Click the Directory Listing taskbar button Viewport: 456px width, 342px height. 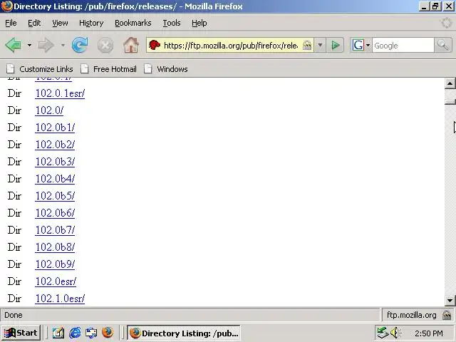point(184,333)
